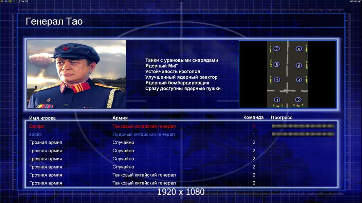Click the 'Армия' column header
The width and height of the screenshot is (362, 203).
tap(120, 118)
